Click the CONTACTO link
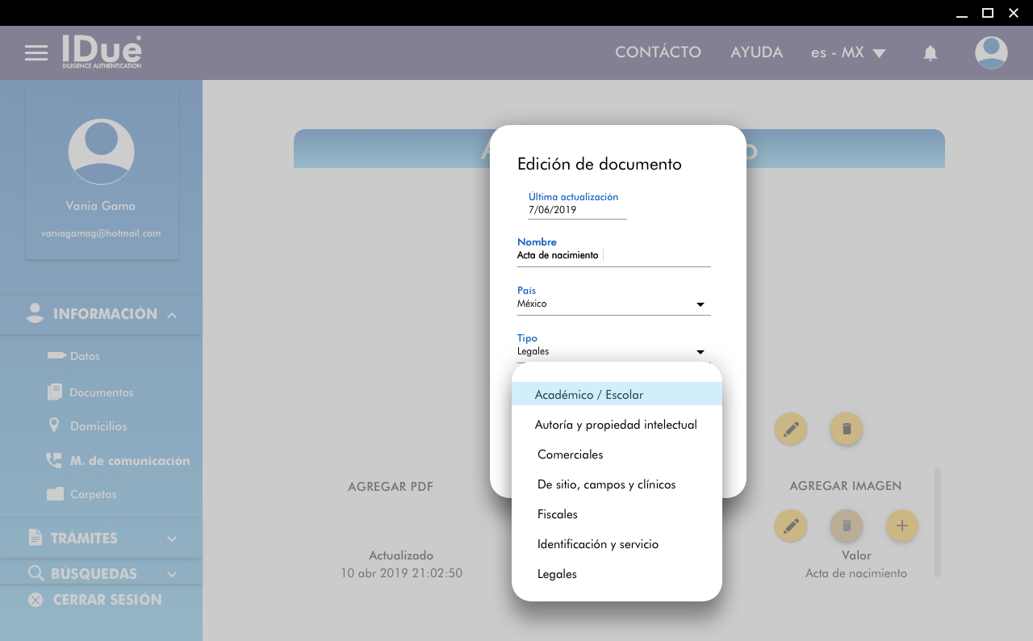The width and height of the screenshot is (1033, 641). tap(658, 52)
